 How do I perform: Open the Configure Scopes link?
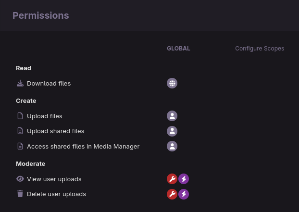click(260, 49)
